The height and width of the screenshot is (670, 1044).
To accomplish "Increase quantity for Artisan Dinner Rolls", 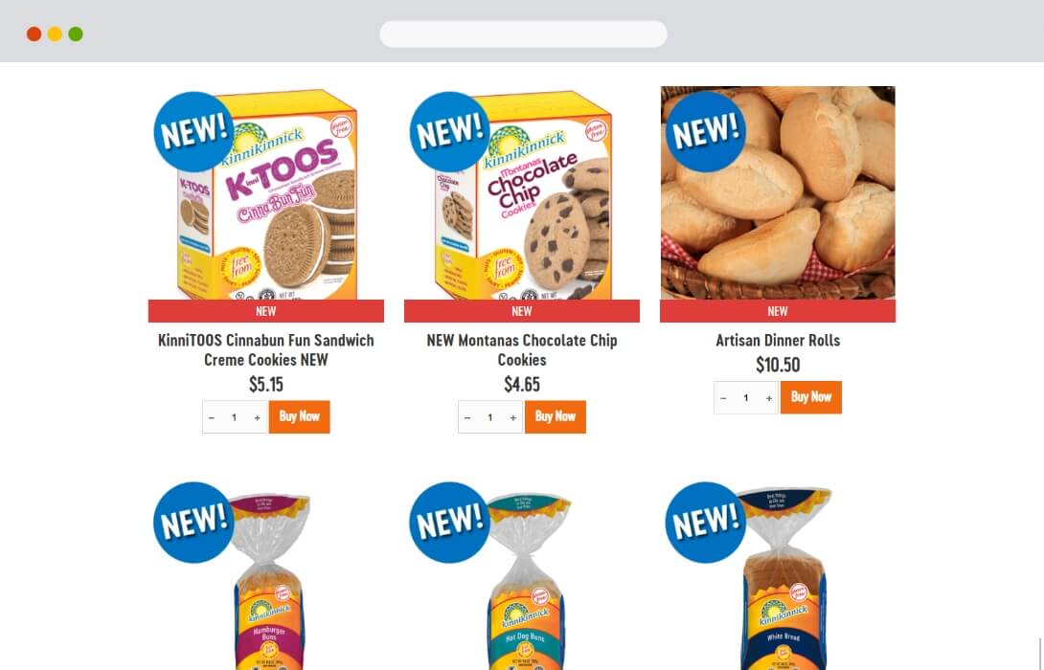I will 769,398.
